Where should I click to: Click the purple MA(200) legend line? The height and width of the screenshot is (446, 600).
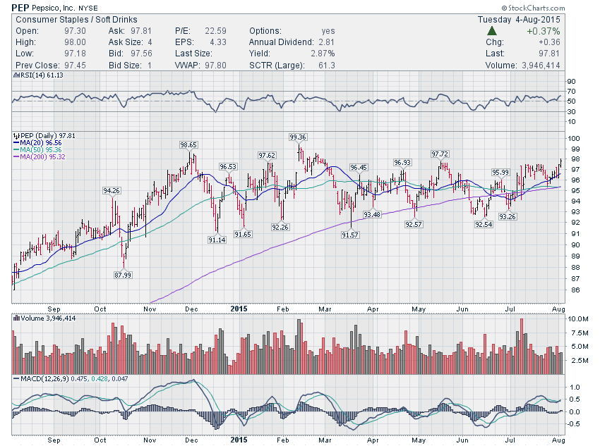coord(16,156)
